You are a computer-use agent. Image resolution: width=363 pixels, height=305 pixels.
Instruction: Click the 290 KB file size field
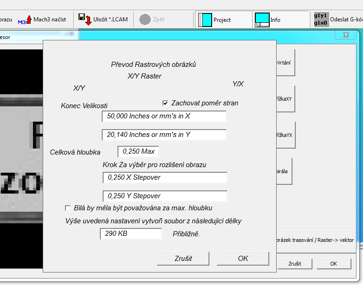[x=131, y=234]
